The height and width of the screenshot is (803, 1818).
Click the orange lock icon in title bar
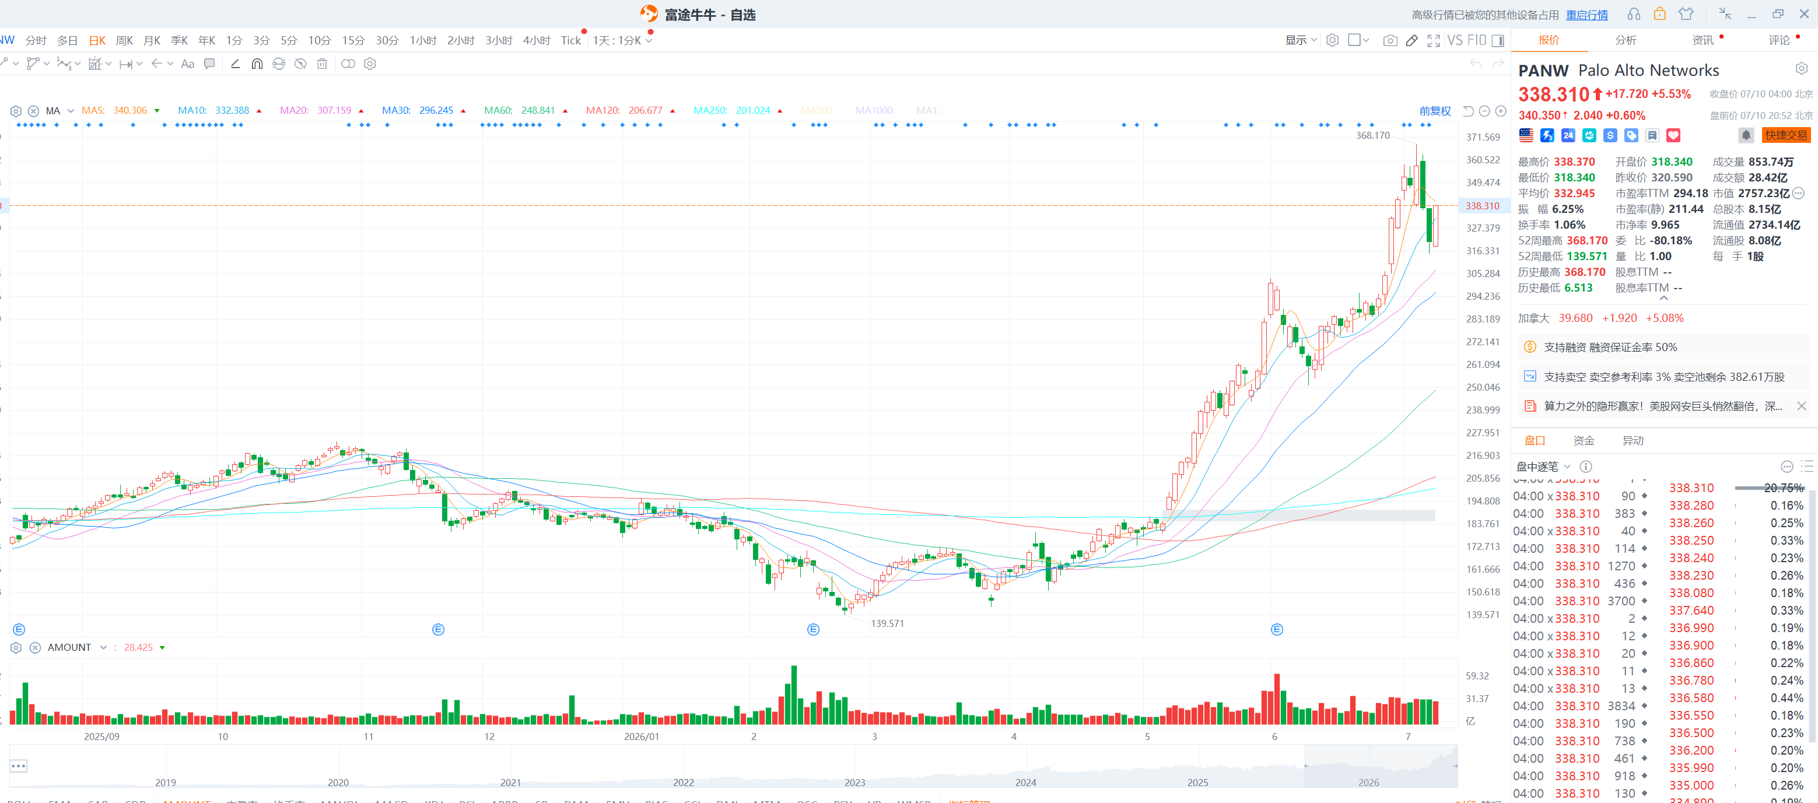coord(1660,14)
